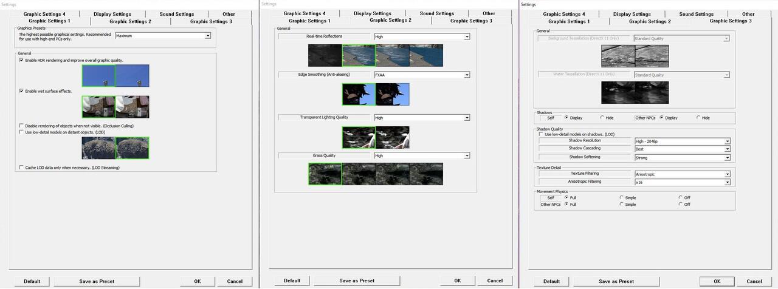Screen dimensions: 778x289
Task: Switch to Graphic Settings 1 tab in the Graphic Settings 3 window
Action: [568, 21]
